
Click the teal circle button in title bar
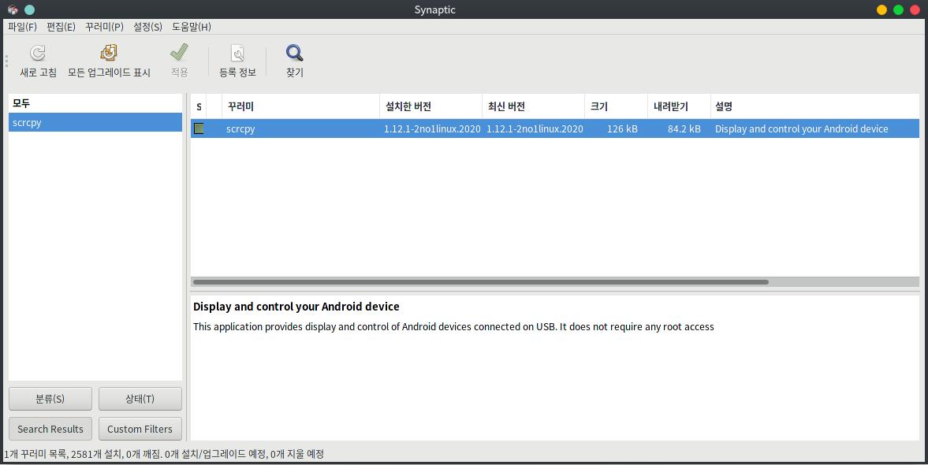29,9
